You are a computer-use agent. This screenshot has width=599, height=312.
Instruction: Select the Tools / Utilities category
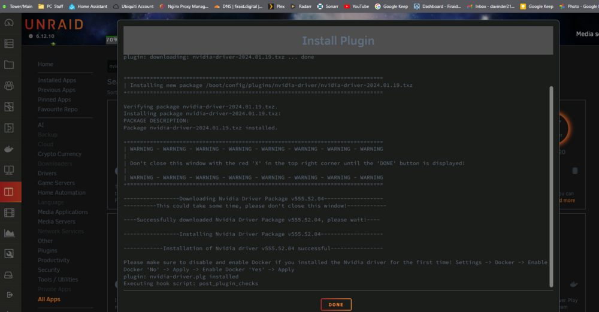click(58, 280)
